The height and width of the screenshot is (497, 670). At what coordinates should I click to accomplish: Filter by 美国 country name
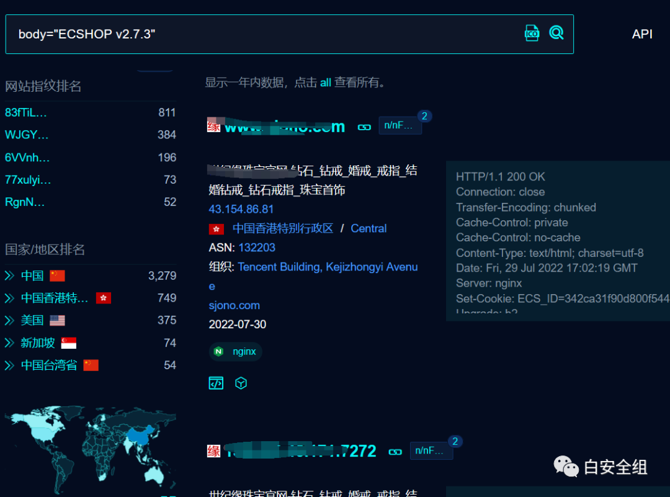32,320
